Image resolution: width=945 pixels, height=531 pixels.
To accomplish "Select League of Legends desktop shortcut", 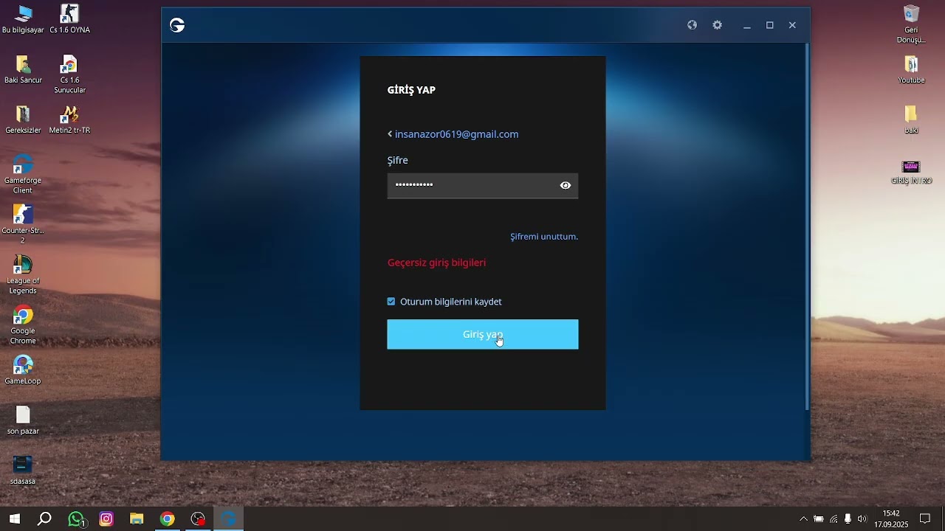I will [x=23, y=274].
